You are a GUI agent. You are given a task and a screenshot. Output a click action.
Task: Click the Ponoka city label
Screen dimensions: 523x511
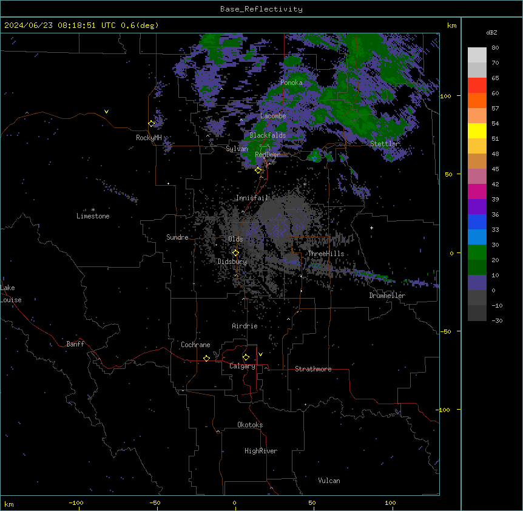click(x=291, y=83)
